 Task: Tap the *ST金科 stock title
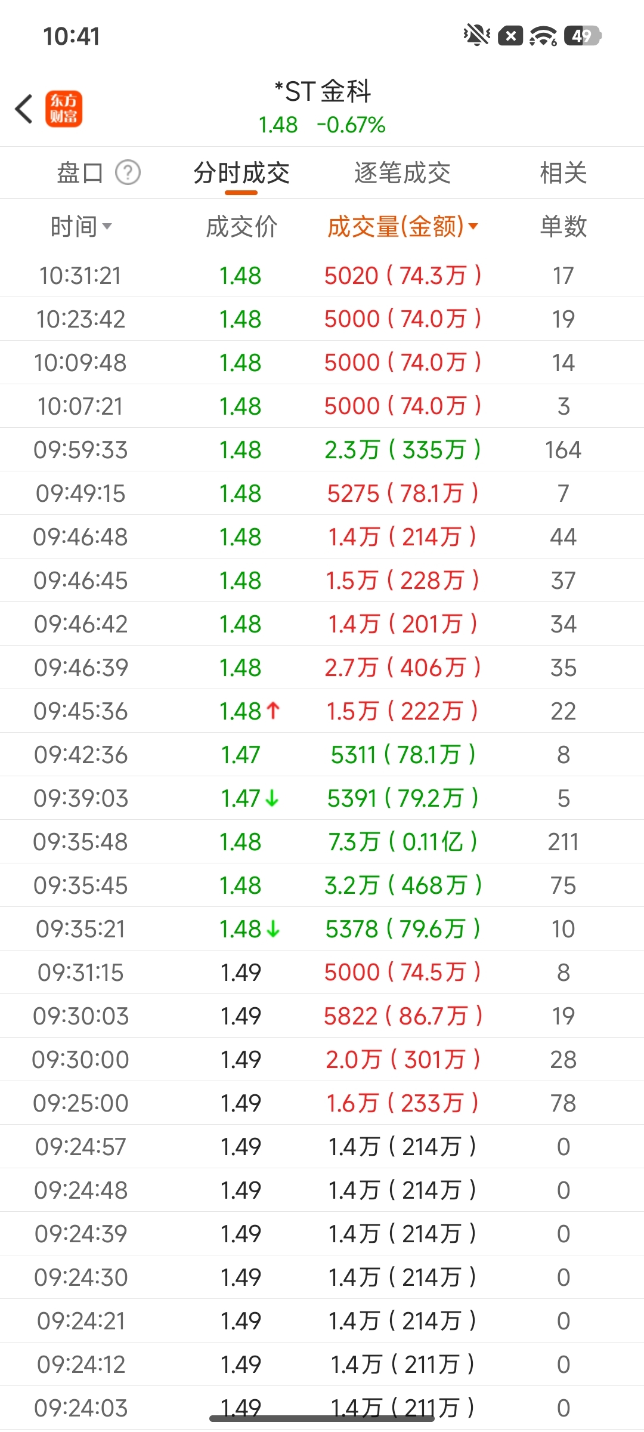pyautogui.click(x=323, y=91)
